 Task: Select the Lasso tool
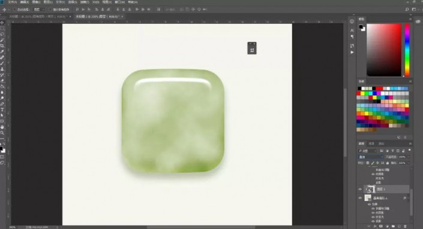[2, 34]
